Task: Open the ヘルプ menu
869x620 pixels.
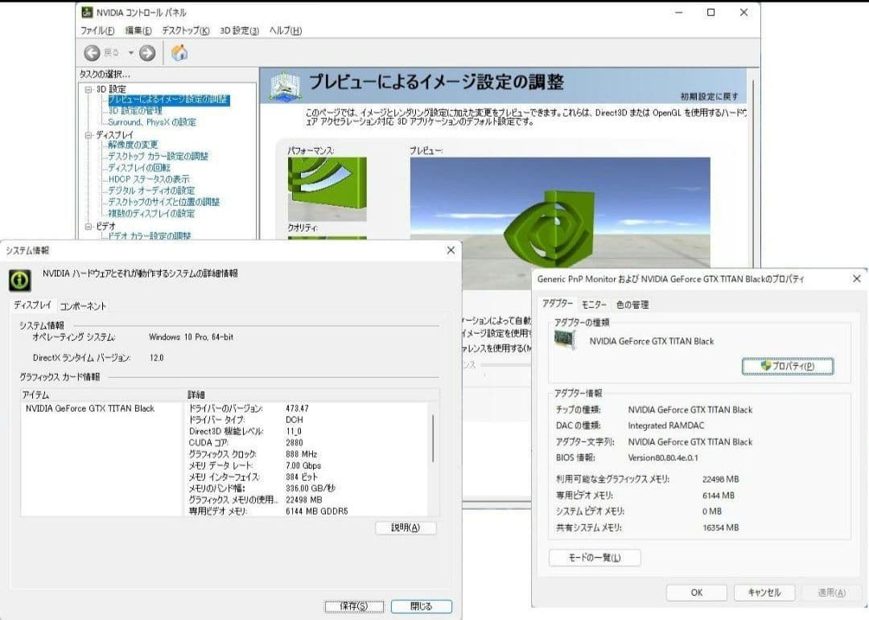Action: [287, 31]
